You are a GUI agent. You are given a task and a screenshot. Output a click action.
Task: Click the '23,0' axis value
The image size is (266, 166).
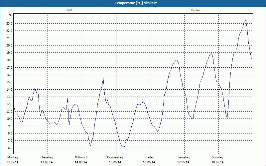click(9, 24)
